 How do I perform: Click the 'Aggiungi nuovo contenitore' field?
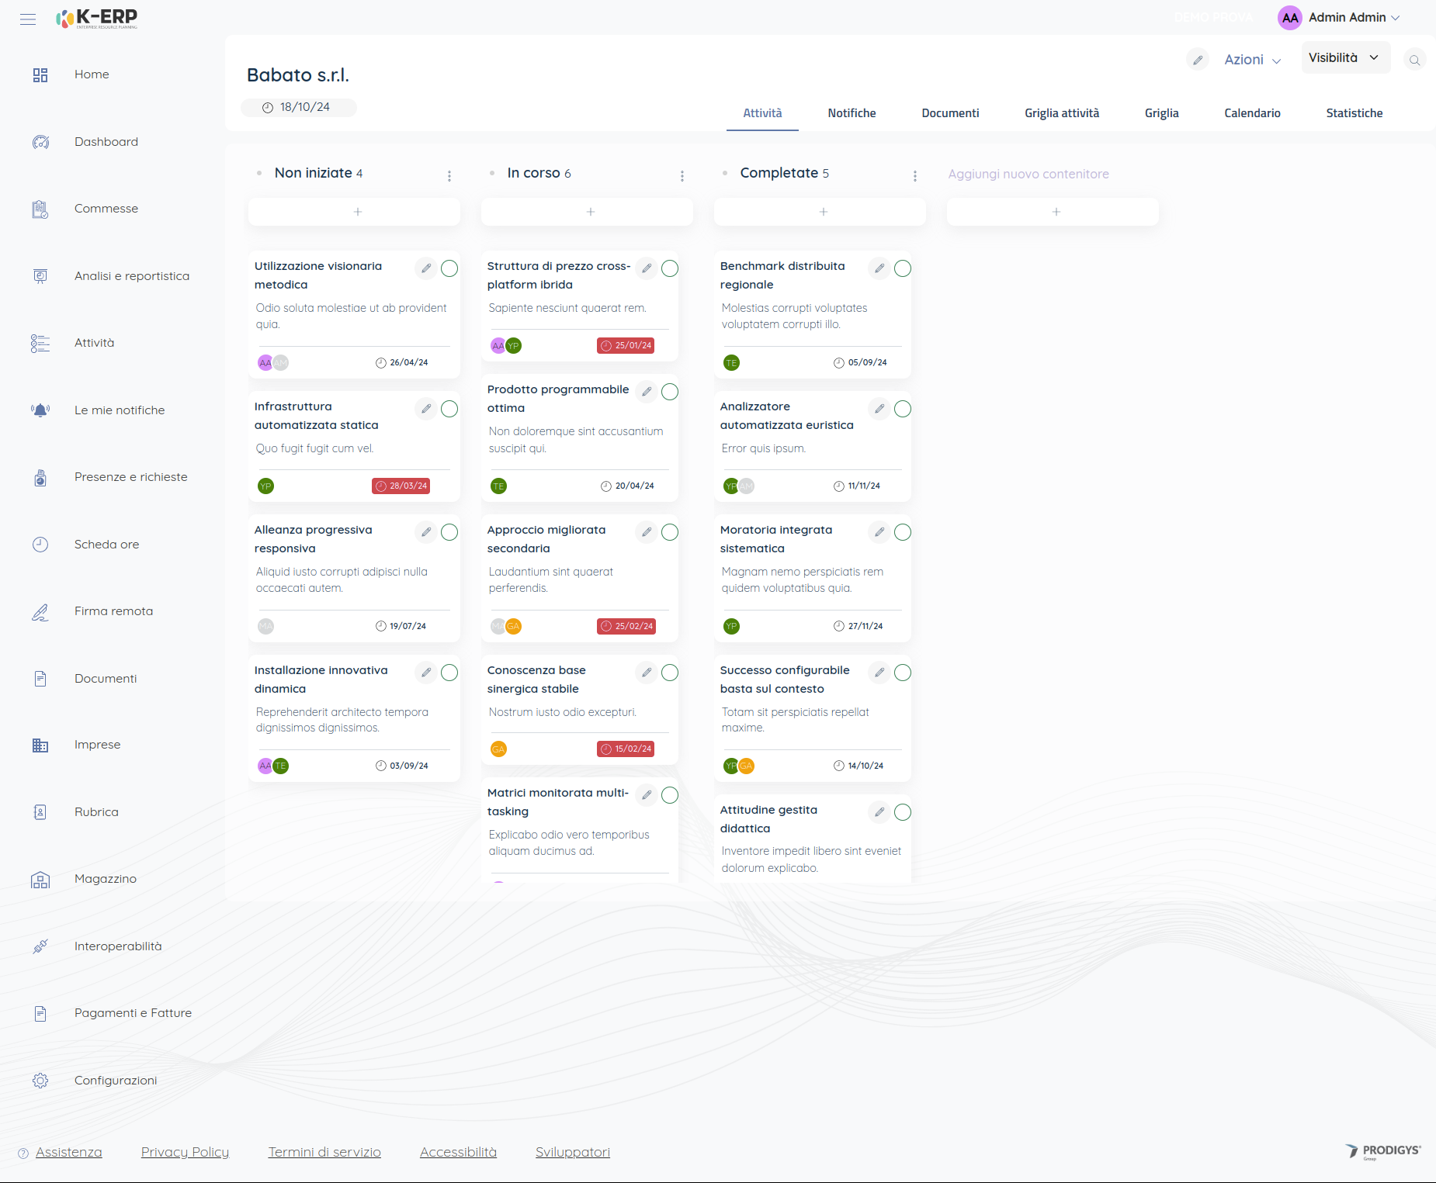click(x=1028, y=174)
